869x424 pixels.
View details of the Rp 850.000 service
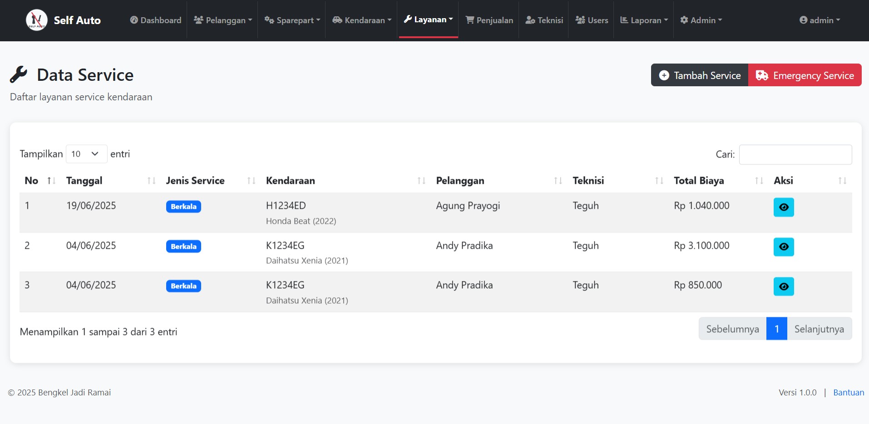point(784,286)
